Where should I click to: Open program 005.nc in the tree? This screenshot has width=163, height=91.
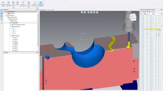[x=16, y=45]
